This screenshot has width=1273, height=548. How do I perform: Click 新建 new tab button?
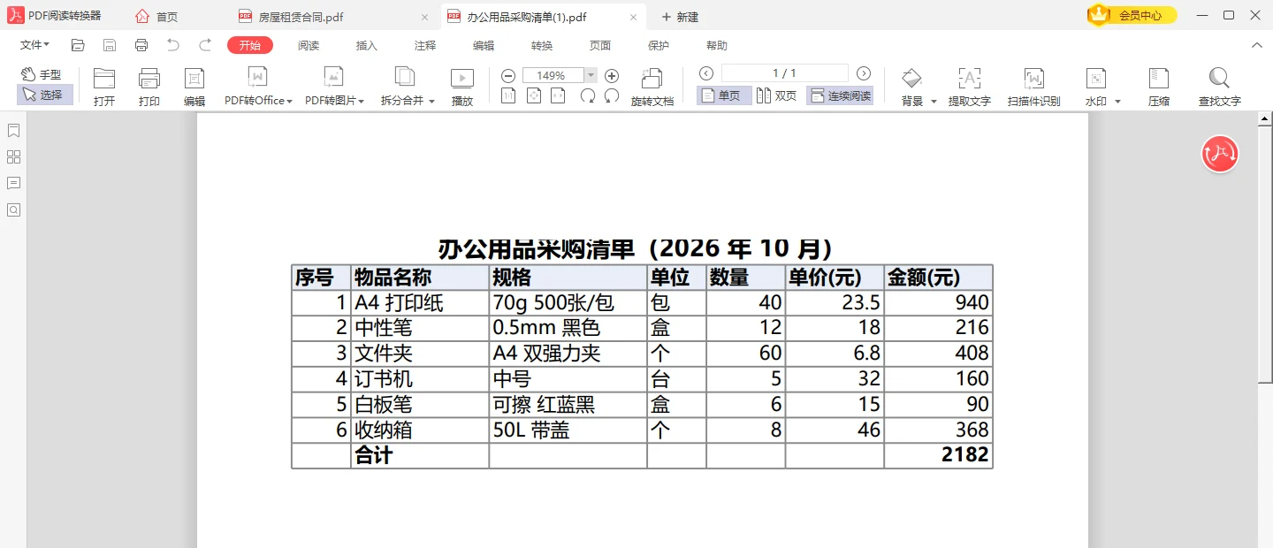680,17
